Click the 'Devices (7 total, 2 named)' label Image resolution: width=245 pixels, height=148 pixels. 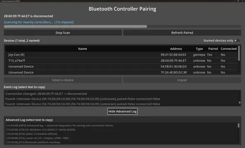click(22, 41)
